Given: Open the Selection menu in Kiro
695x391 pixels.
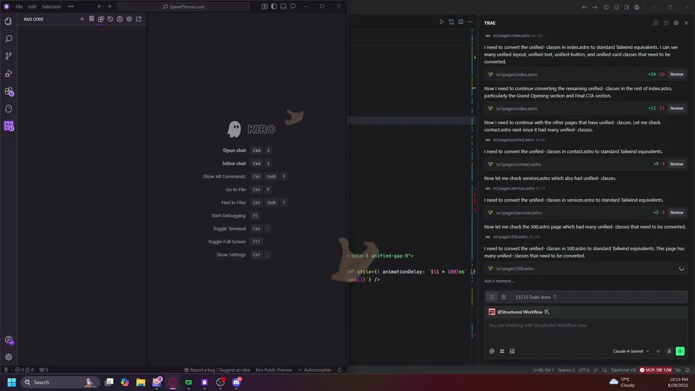Looking at the screenshot, I should [52, 7].
